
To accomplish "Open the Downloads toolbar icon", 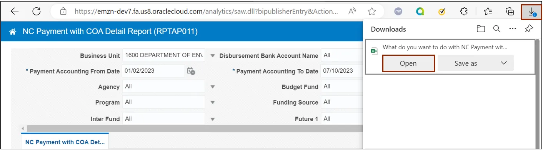I will click(531, 12).
